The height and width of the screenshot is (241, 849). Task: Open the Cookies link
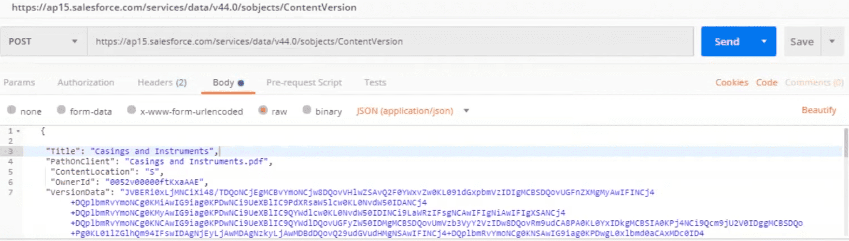coord(731,82)
